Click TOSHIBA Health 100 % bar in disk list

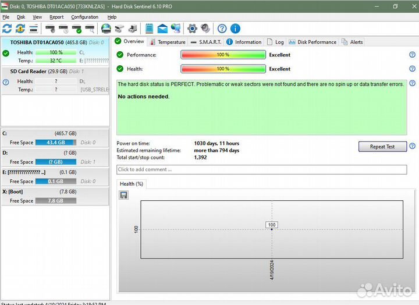pyautogui.click(x=56, y=52)
